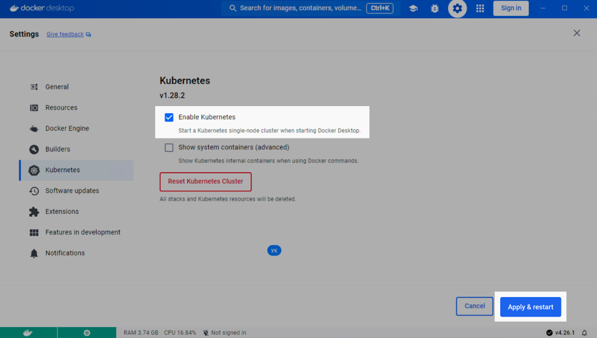Open Features in development section

tap(83, 232)
